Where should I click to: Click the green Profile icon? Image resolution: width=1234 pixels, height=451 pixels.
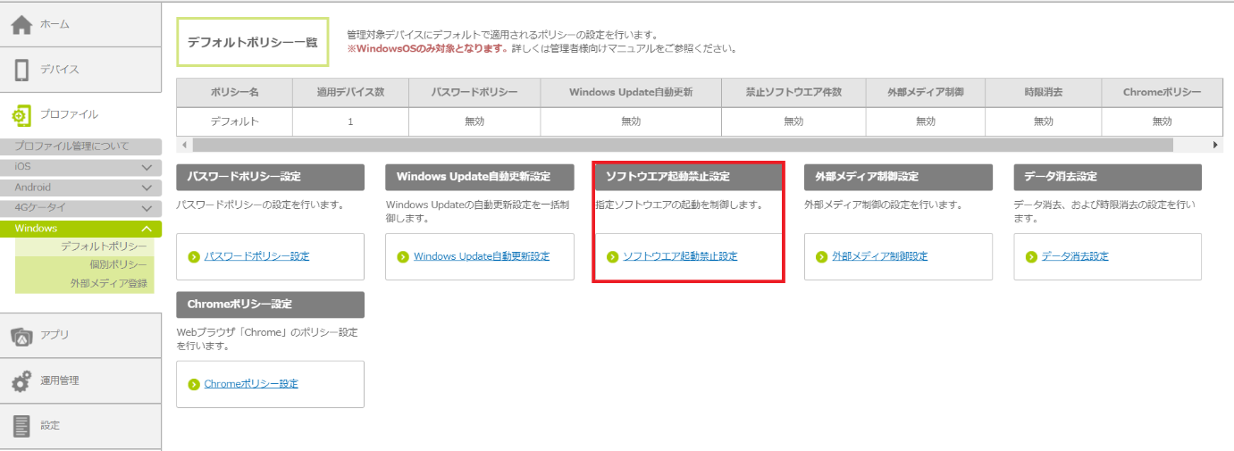21,114
